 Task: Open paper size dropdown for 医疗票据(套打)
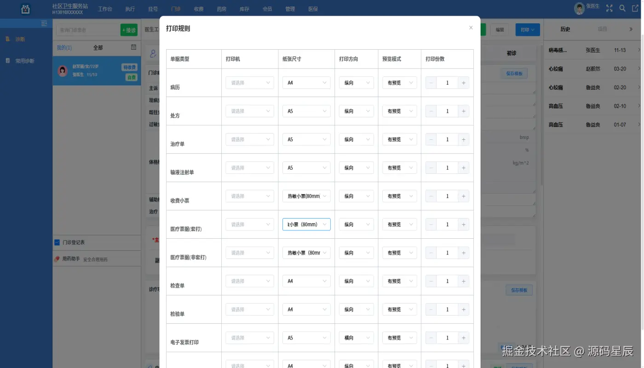click(306, 224)
